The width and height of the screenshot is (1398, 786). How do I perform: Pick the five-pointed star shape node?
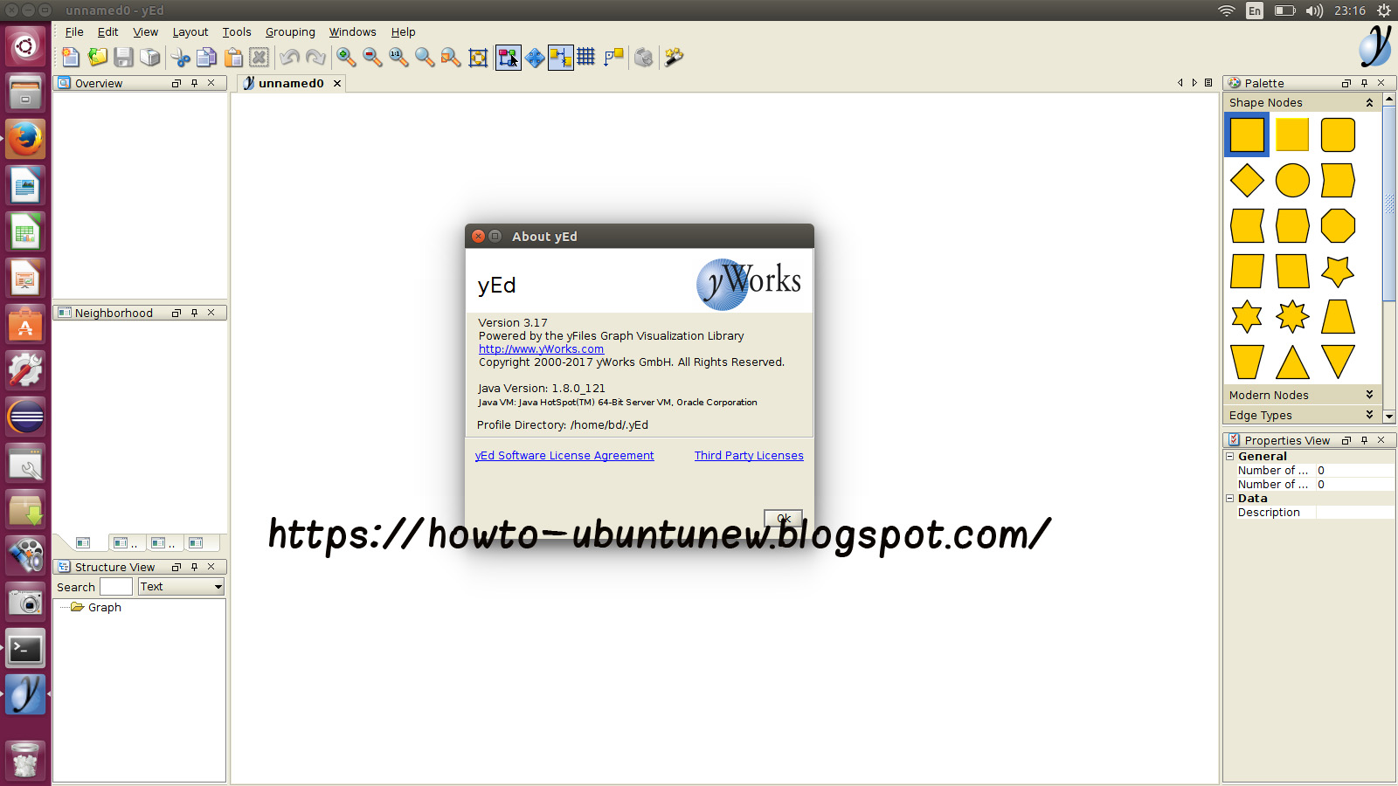point(1338,272)
